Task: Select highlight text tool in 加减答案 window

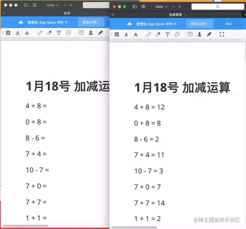Action: point(117,34)
